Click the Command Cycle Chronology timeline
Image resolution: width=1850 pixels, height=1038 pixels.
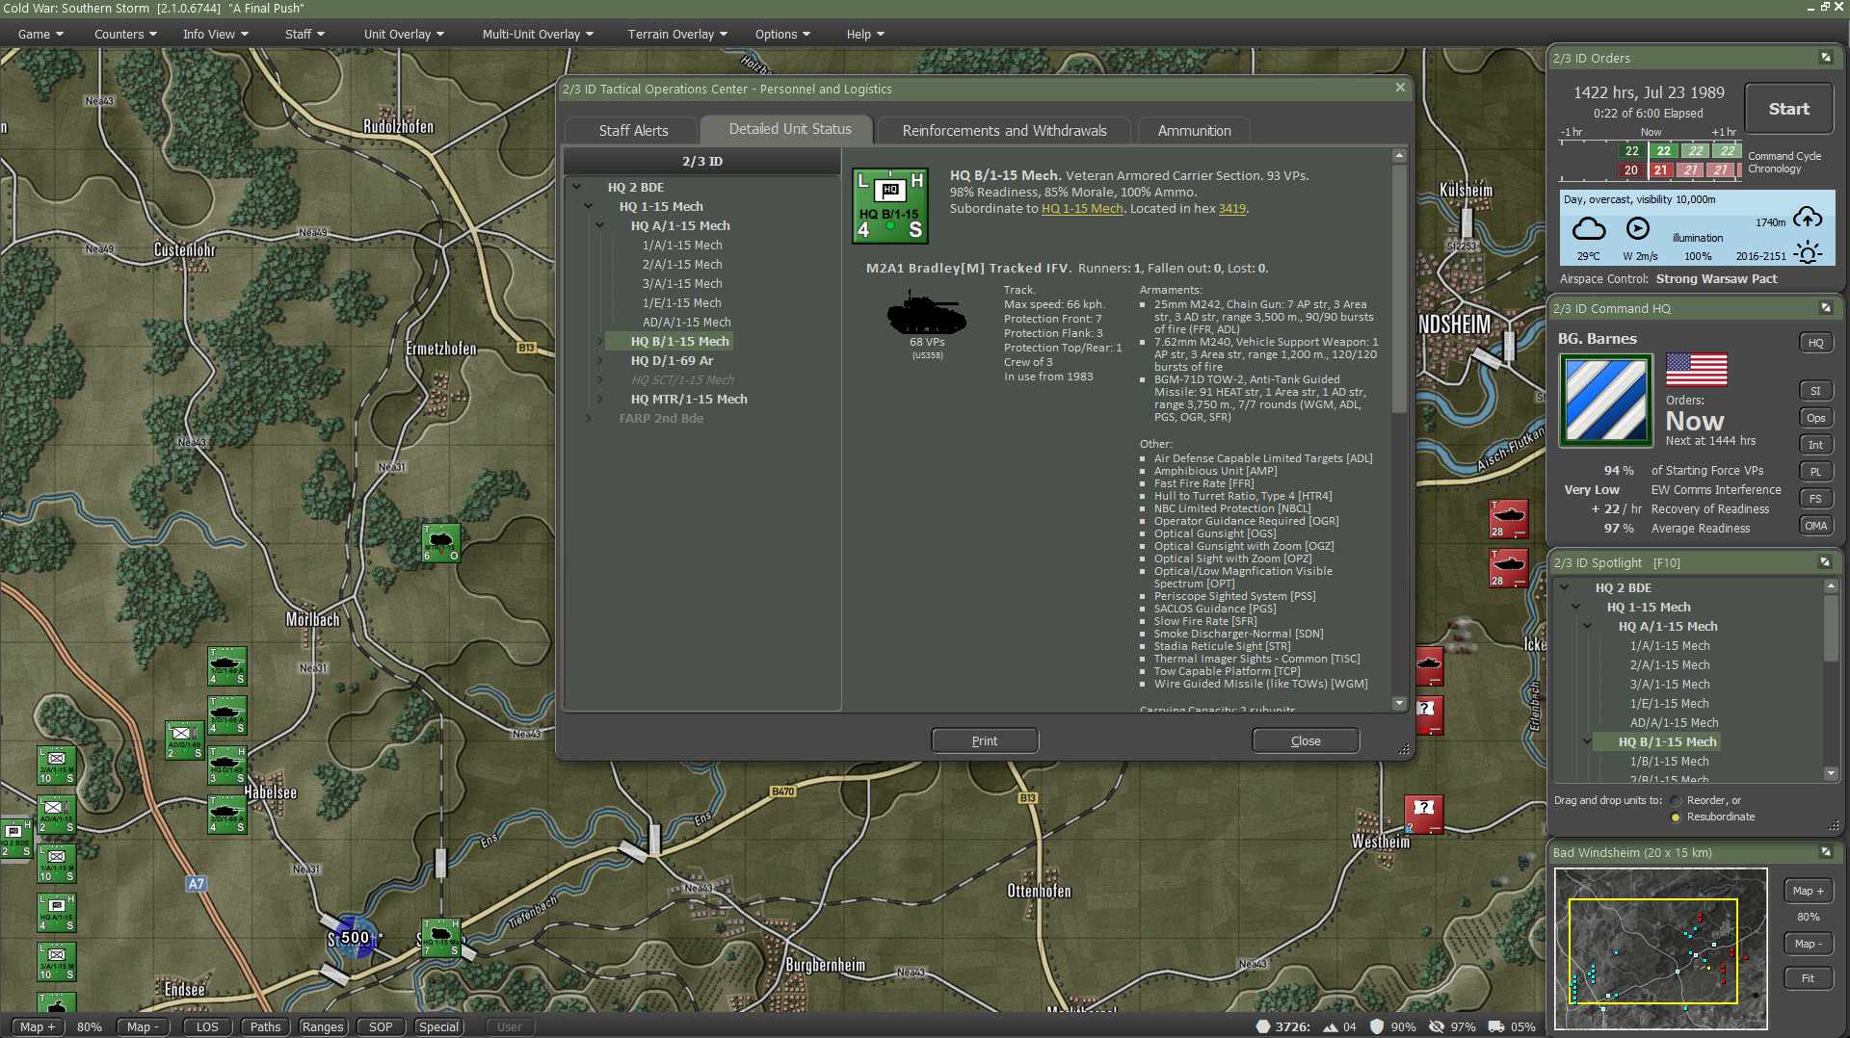(1651, 161)
